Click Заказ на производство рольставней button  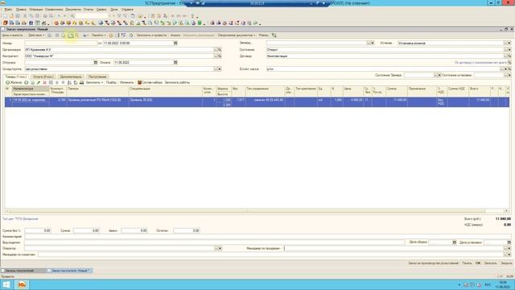pos(433,263)
